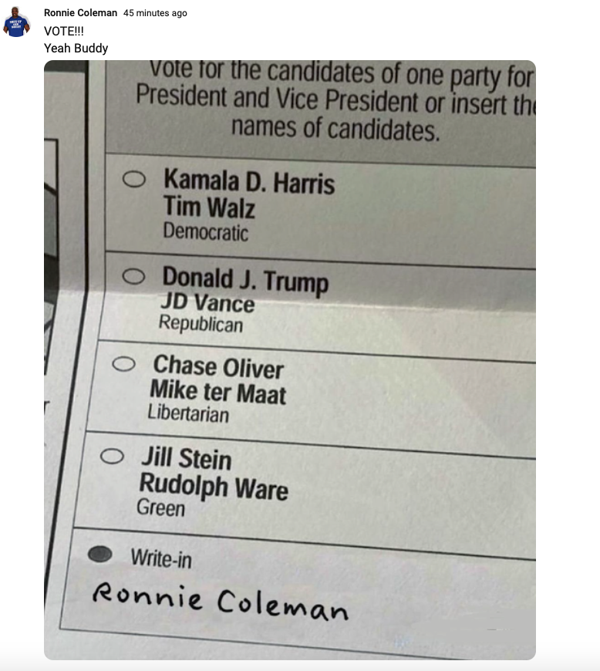The width and height of the screenshot is (600, 671).
Task: Select the oval next to Kamala D. Harris
Action: point(134,179)
